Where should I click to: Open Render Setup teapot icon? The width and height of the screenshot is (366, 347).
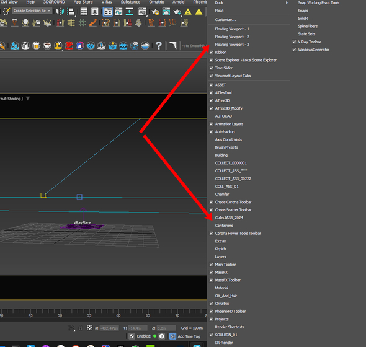(155, 11)
